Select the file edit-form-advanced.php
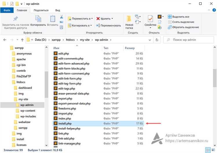 tap(74, 64)
